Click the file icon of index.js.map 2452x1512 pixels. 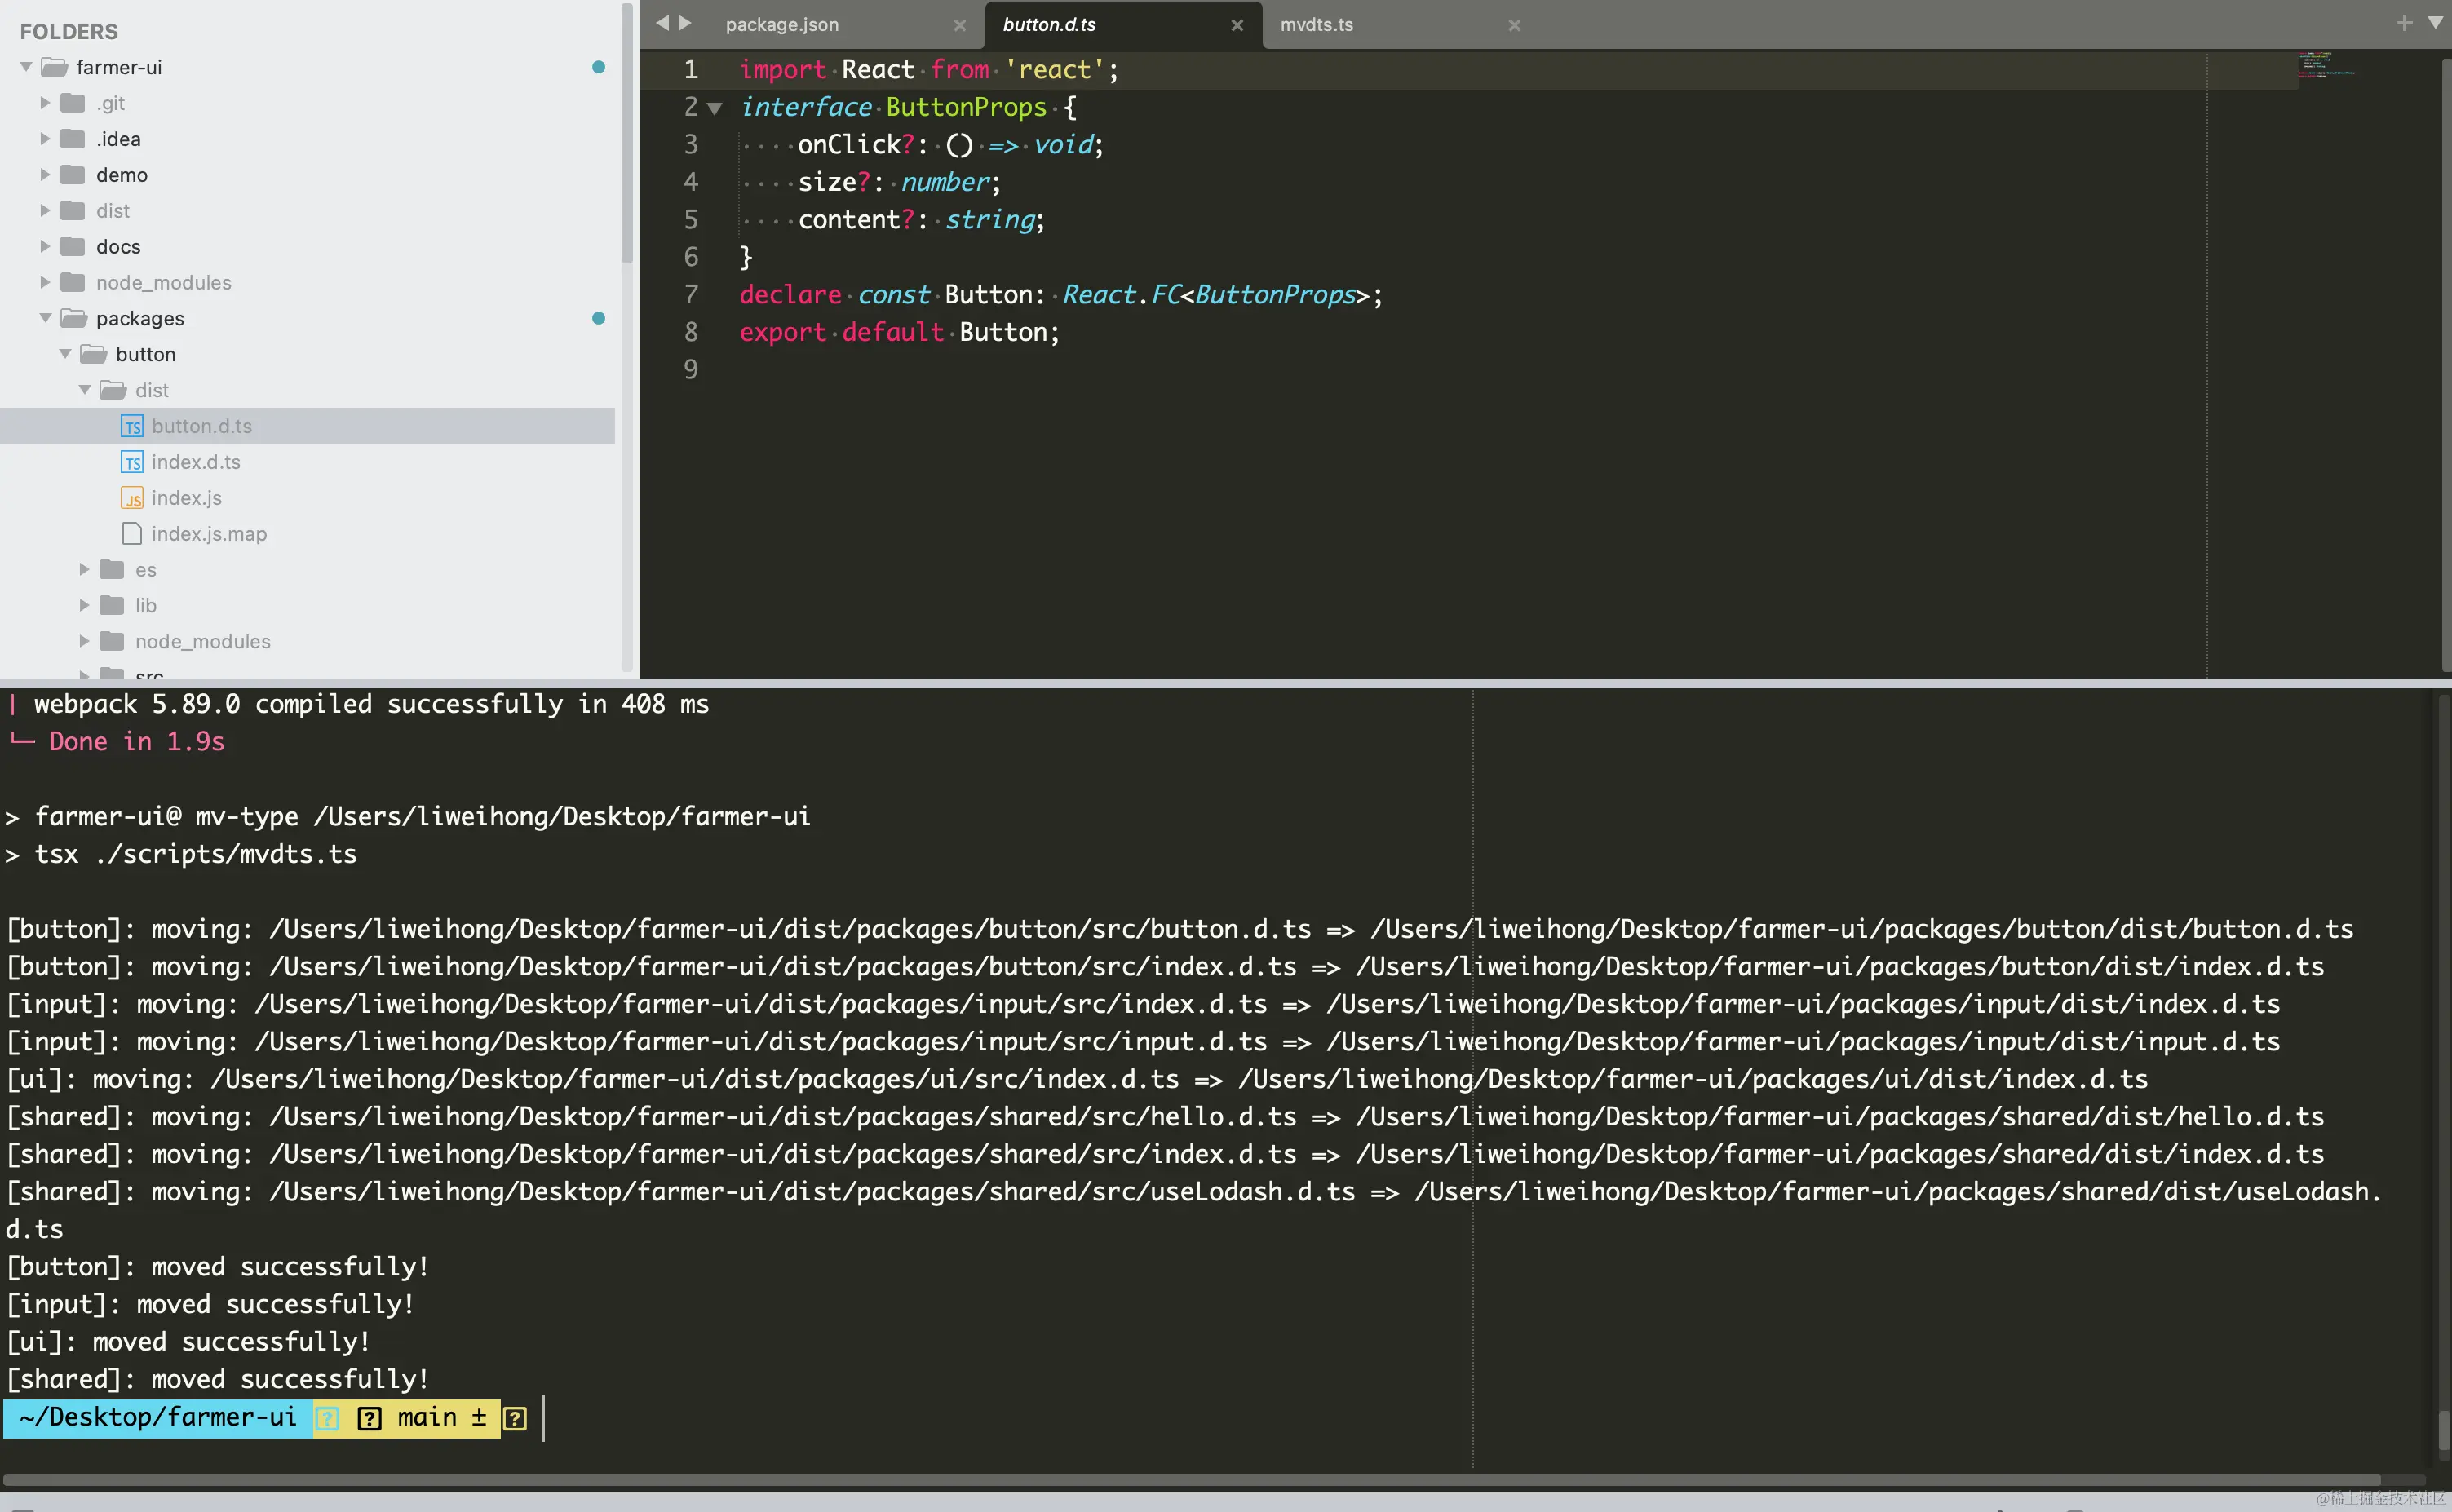[x=132, y=534]
